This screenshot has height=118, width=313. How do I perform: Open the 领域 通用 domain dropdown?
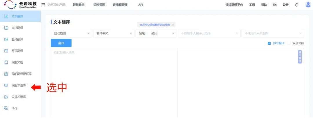[156, 33]
